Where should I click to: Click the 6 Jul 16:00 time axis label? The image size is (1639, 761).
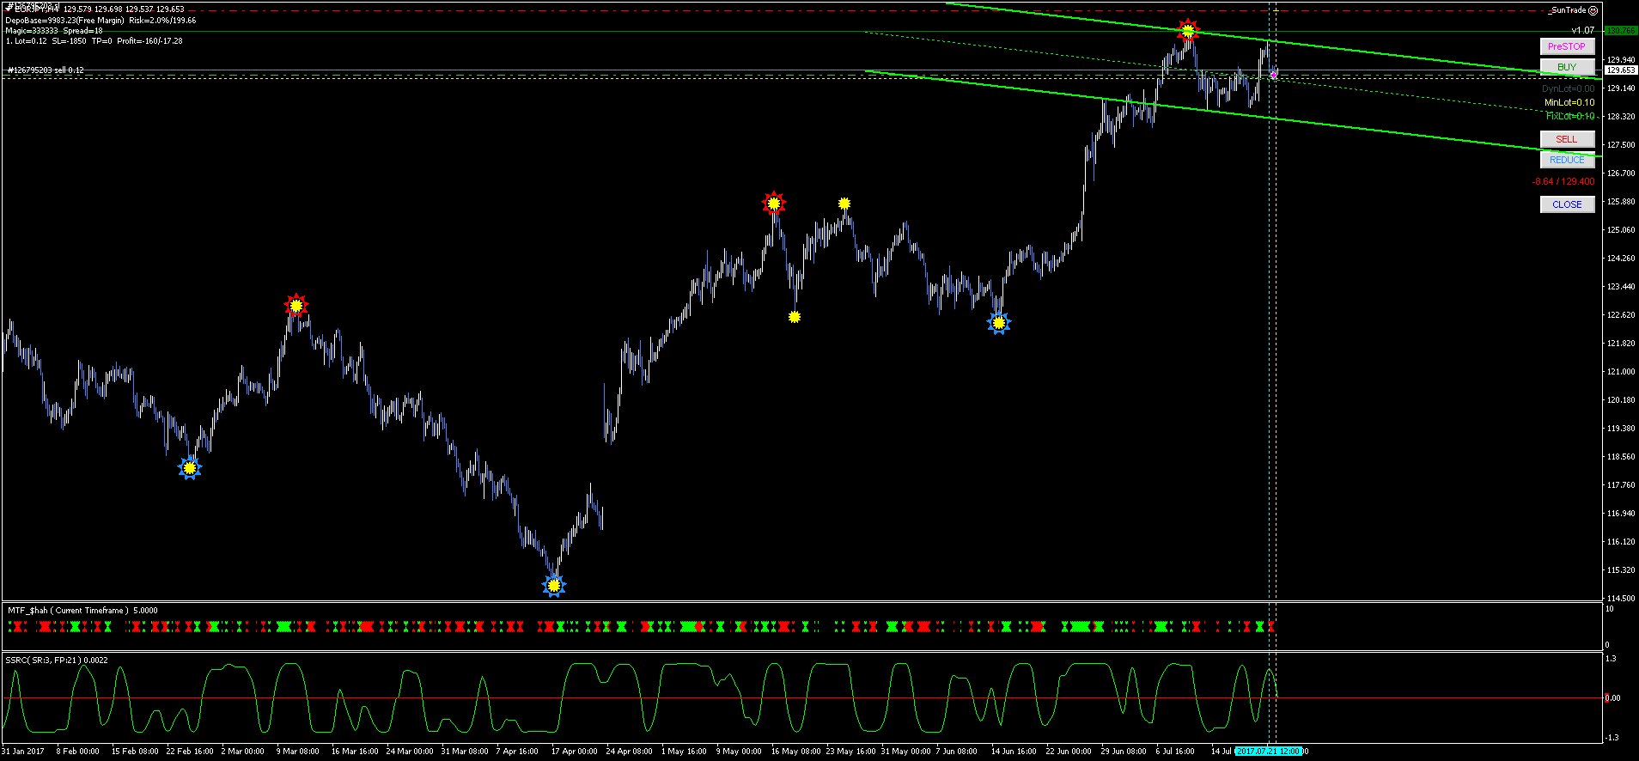point(1175,752)
